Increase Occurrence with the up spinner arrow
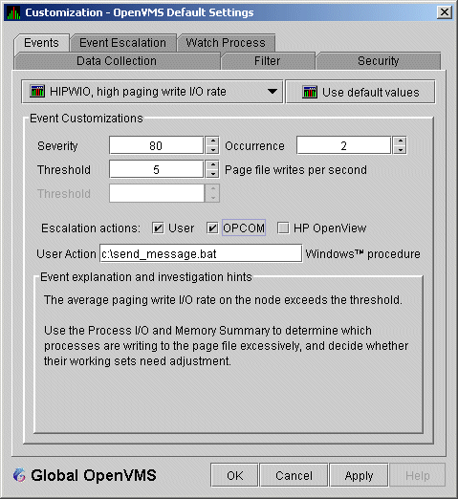458x499 pixels. [400, 141]
